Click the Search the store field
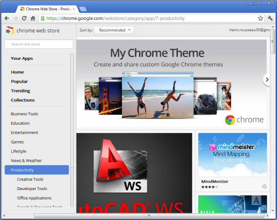This screenshot has height=220, width=277. tap(39, 44)
